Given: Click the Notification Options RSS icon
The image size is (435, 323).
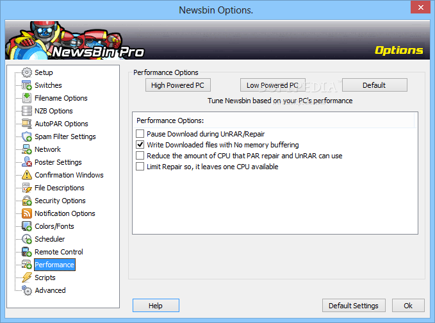Looking at the screenshot, I should point(27,213).
